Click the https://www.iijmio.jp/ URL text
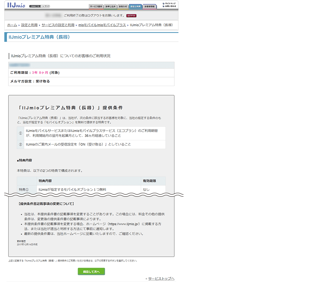 pyautogui.click(x=124, y=224)
